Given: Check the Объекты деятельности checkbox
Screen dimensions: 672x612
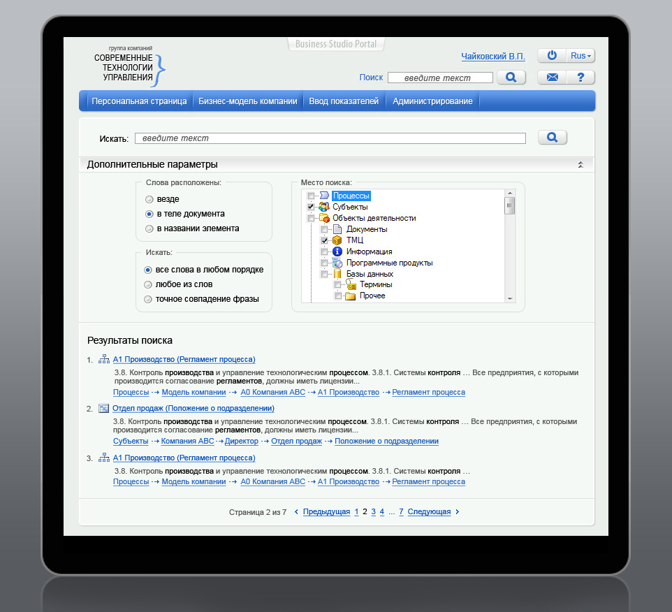Looking at the screenshot, I should [311, 218].
